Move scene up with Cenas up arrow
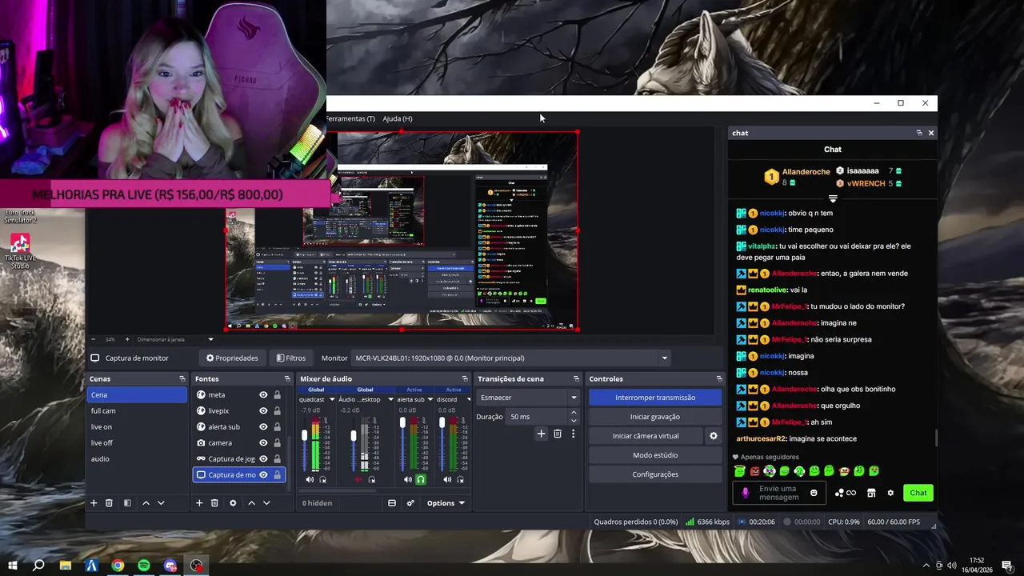 click(x=146, y=503)
